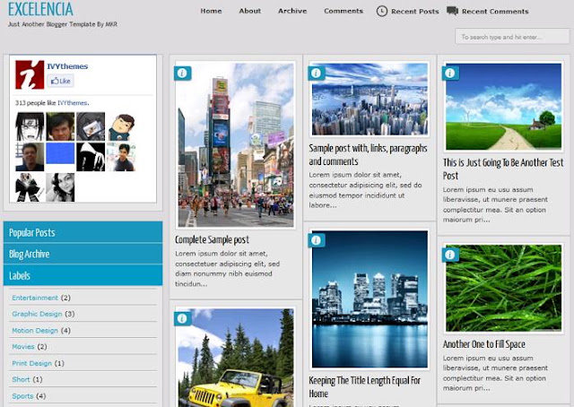574x407 pixels.
Task: Open the Times Square post thumbnail
Action: (236, 145)
